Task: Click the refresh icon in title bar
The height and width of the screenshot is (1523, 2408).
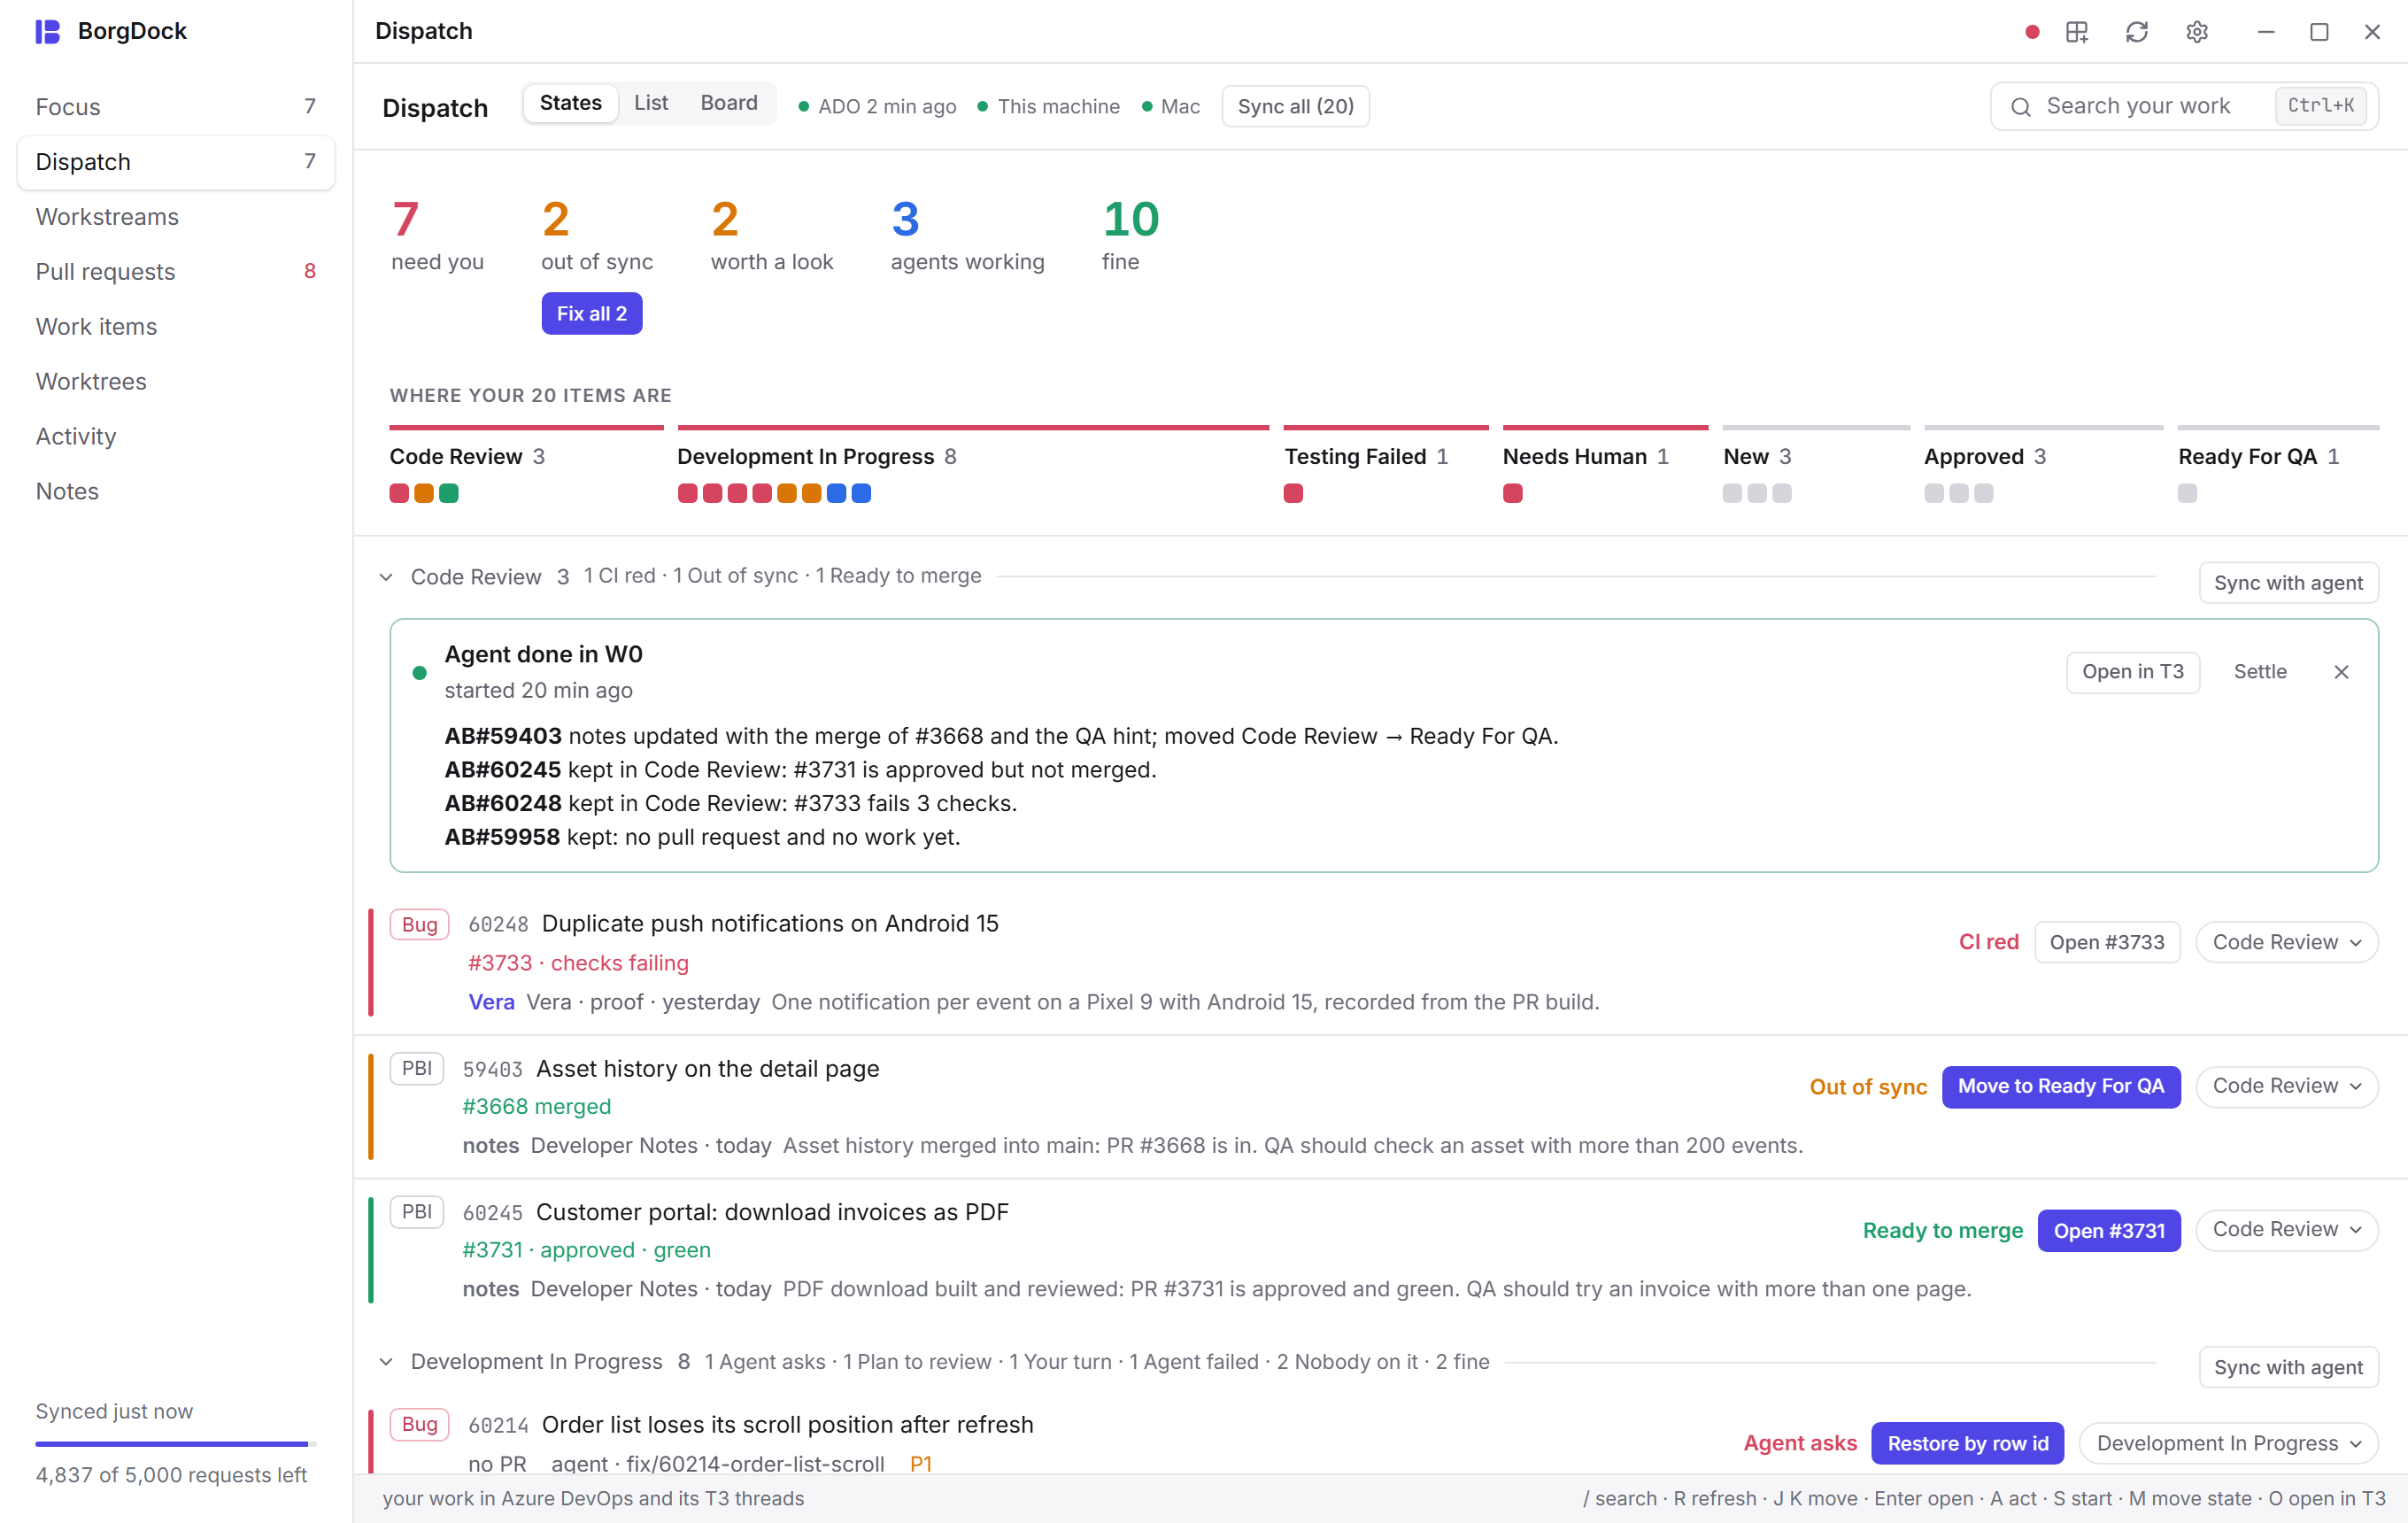Action: pyautogui.click(x=2137, y=32)
